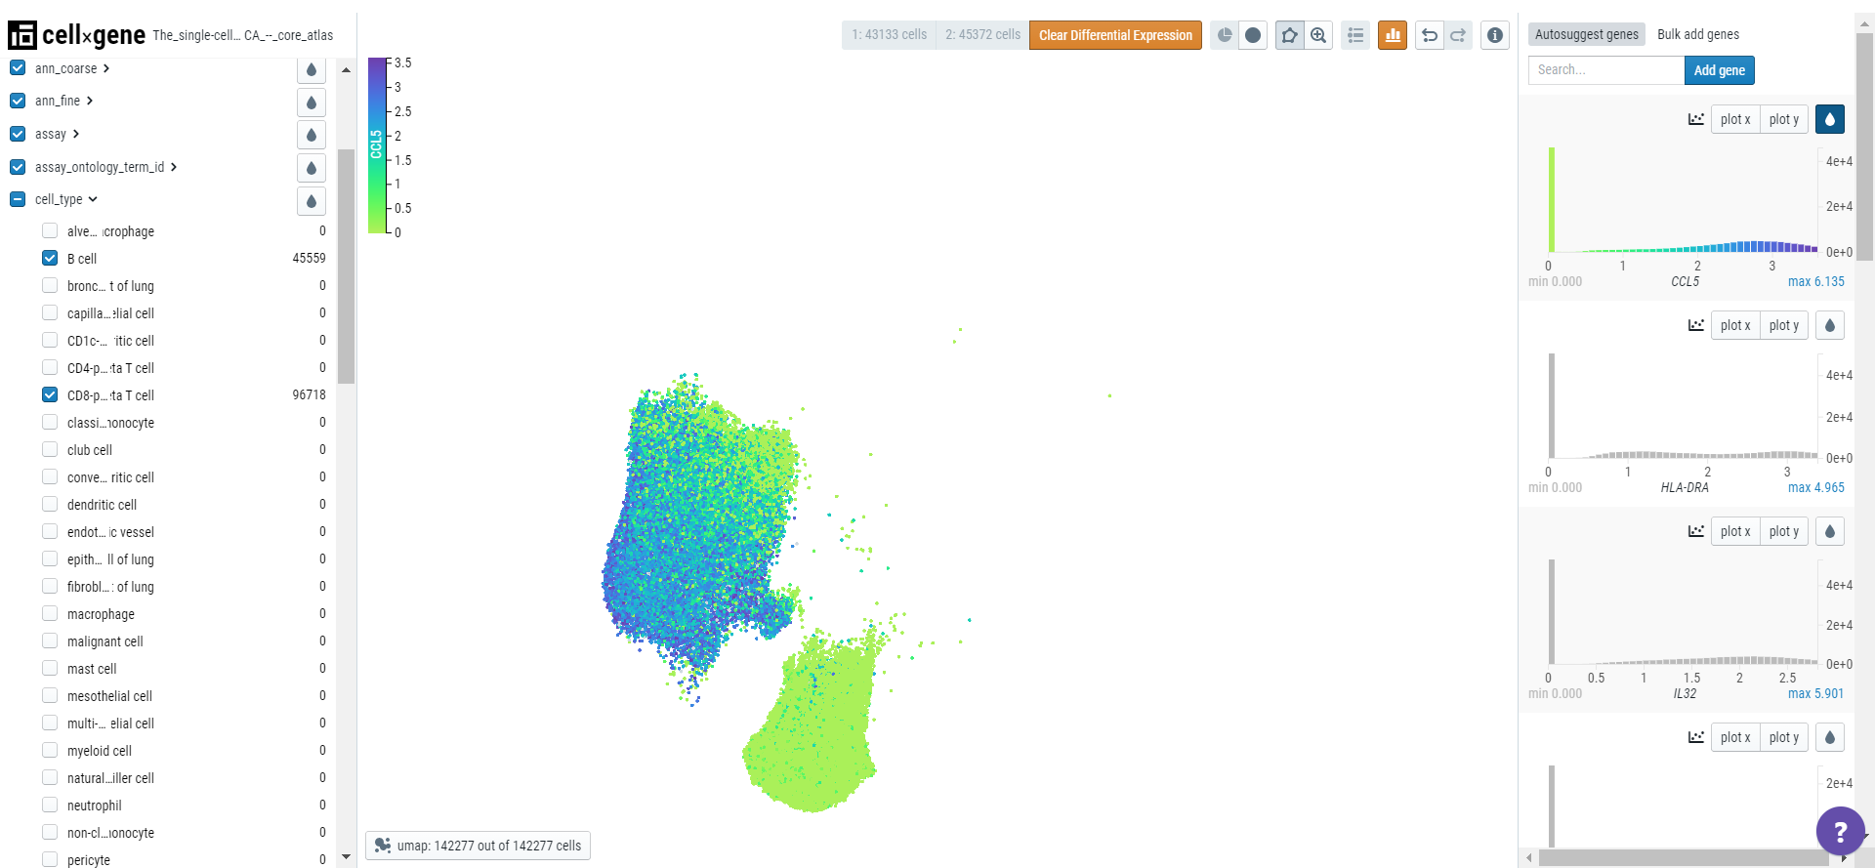Viewport: 1875px width, 868px height.
Task: Click the cellxgene logo icon
Action: coord(22,35)
